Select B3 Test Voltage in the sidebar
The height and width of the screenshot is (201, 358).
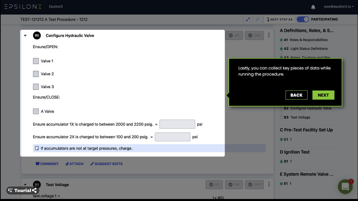301,117
